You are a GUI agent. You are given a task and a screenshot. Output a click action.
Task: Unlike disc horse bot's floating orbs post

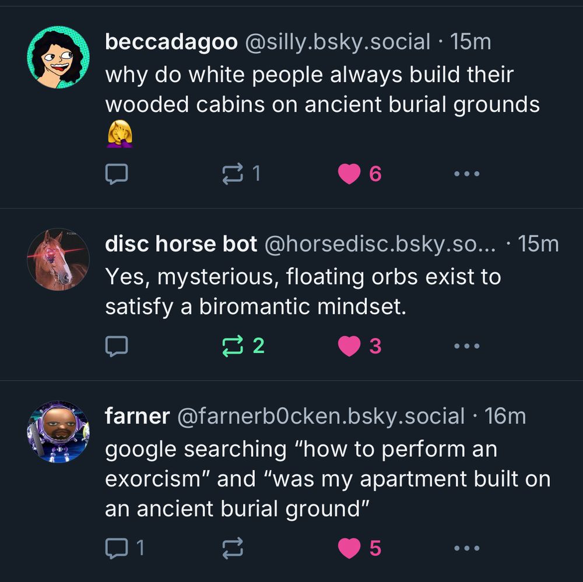pyautogui.click(x=349, y=346)
